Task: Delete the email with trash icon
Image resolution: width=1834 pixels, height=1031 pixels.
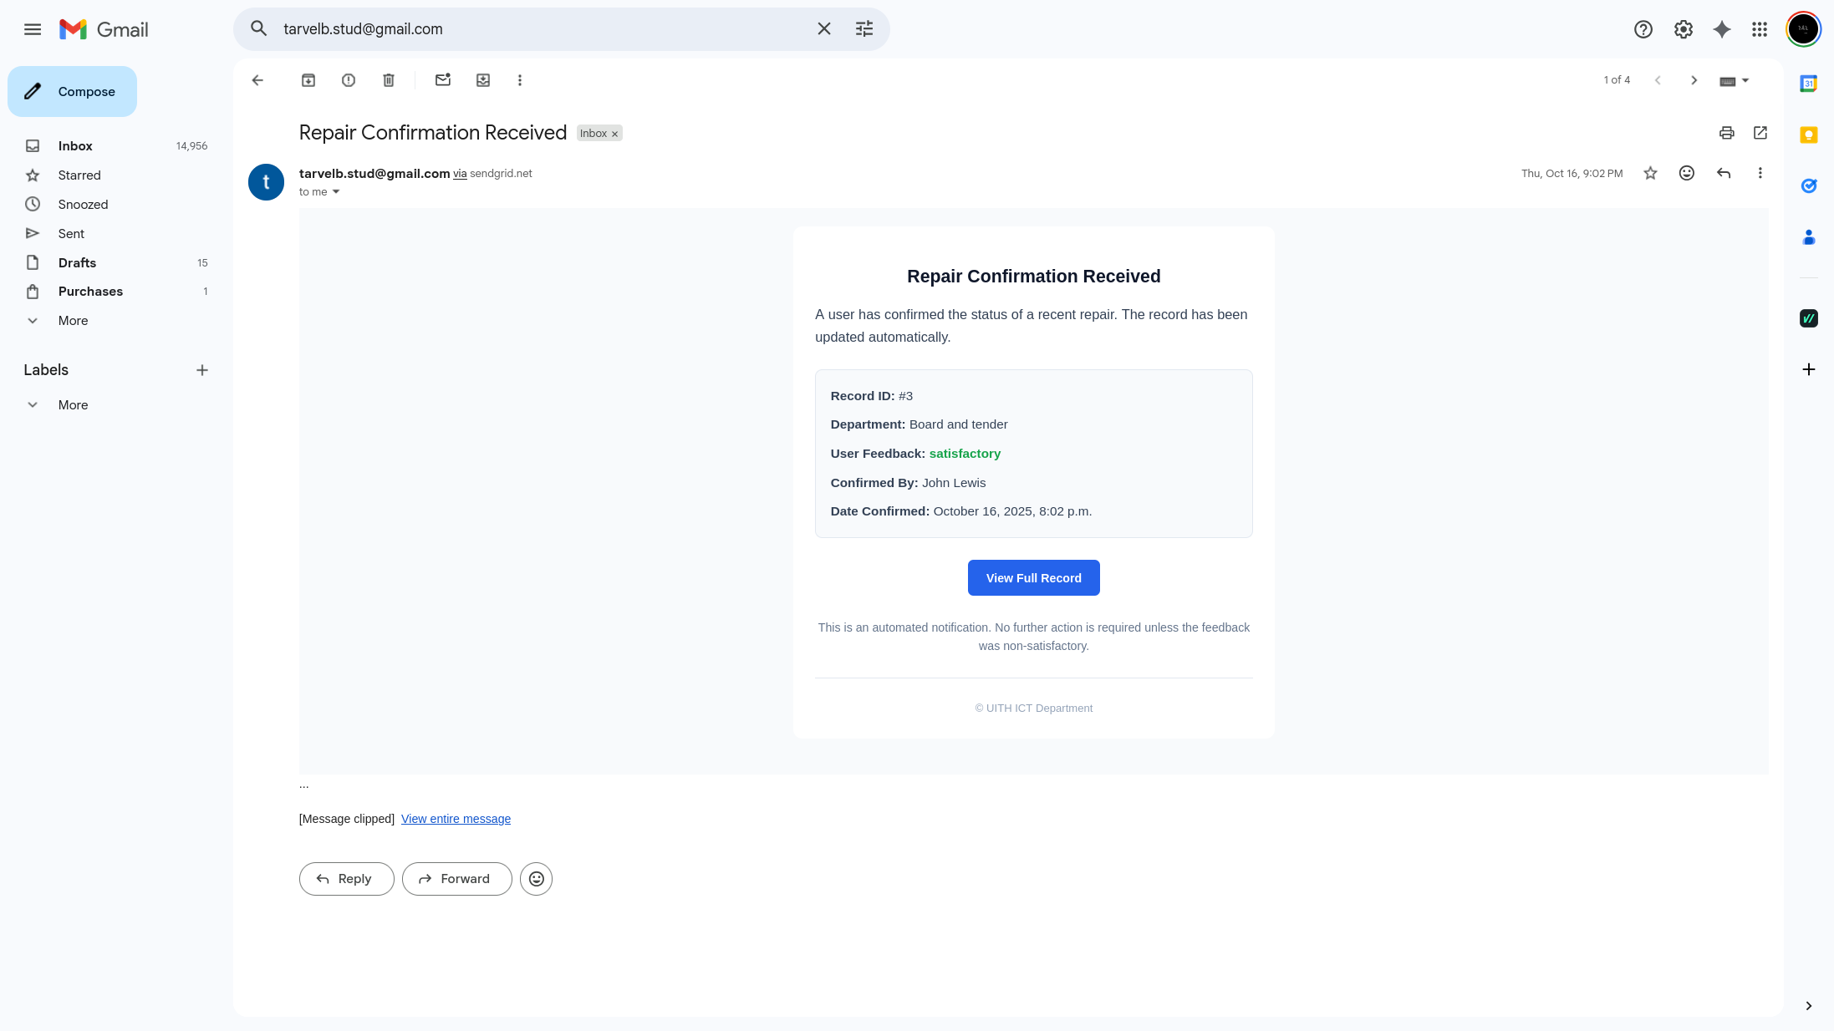Action: [389, 80]
